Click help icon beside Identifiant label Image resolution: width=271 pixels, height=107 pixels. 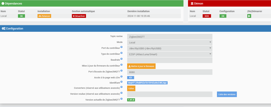click(x=121, y=82)
